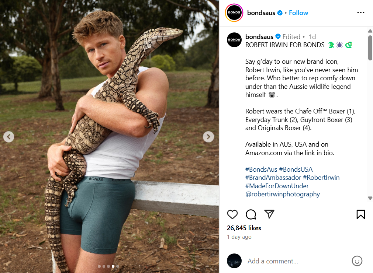The image size is (373, 273).
Task: Click the Add a comment field
Action: coord(295,261)
